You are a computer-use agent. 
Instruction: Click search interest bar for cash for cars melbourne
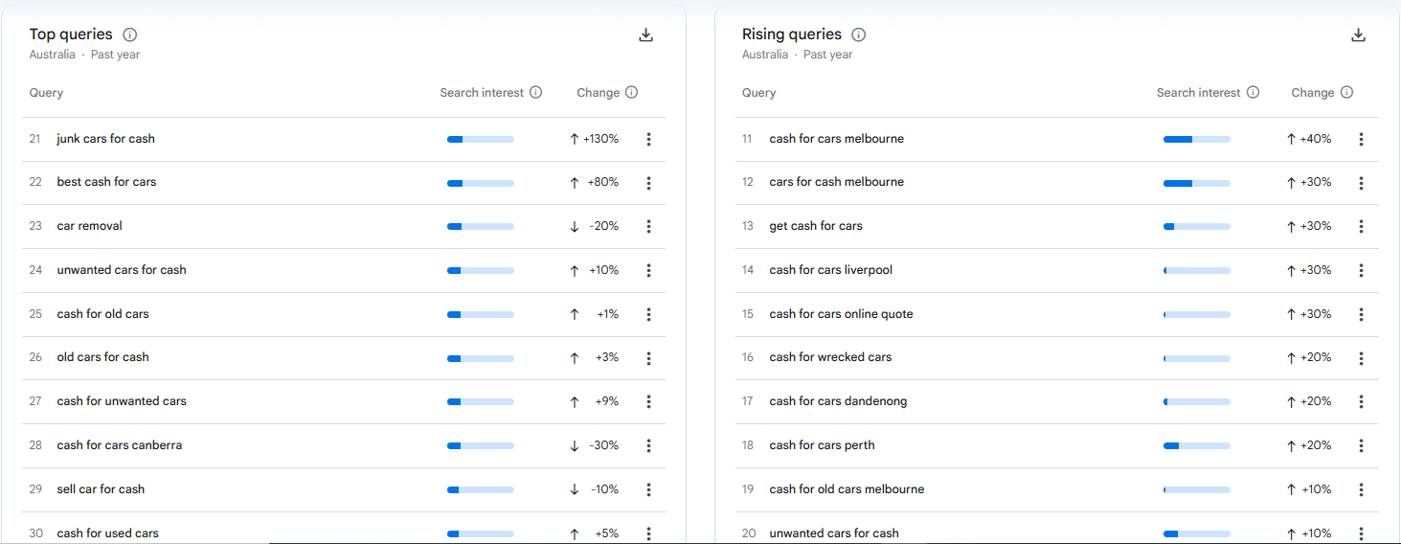1196,139
